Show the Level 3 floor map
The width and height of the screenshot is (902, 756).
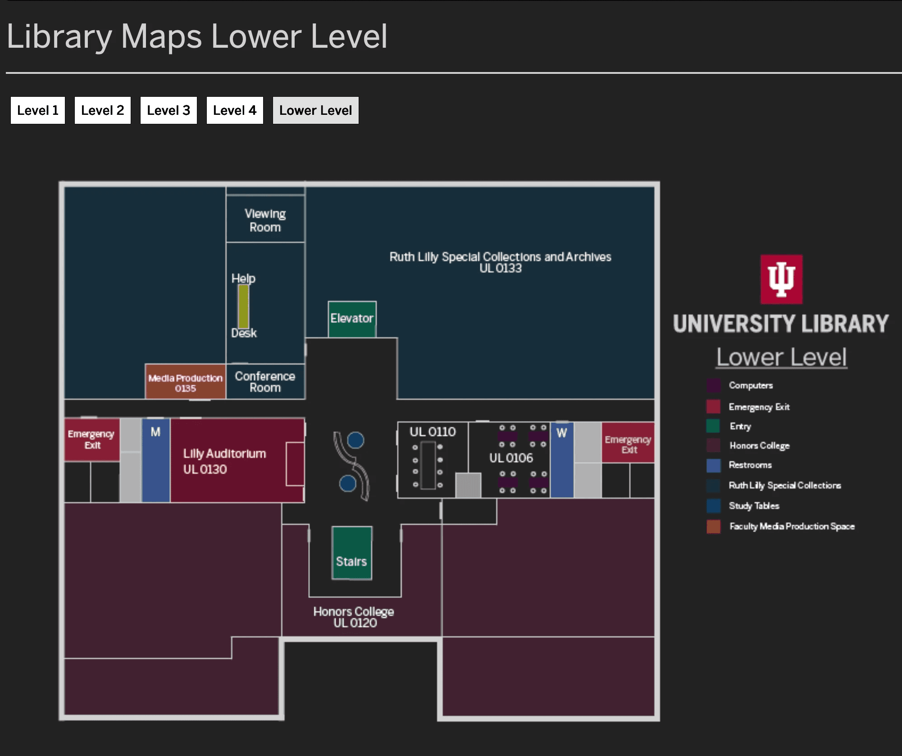169,110
